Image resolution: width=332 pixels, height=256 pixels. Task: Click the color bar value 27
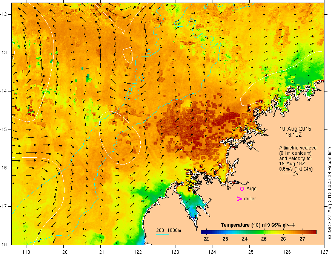tap(302, 239)
